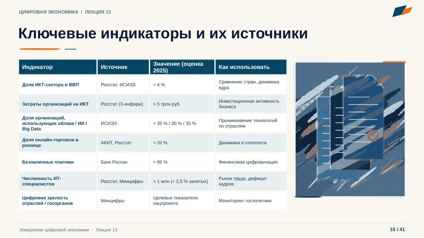Select the value '> 1 млн (≈ 2,5 % занятых)'
Image resolution: width=424 pixels, height=238 pixels.
coord(182,181)
